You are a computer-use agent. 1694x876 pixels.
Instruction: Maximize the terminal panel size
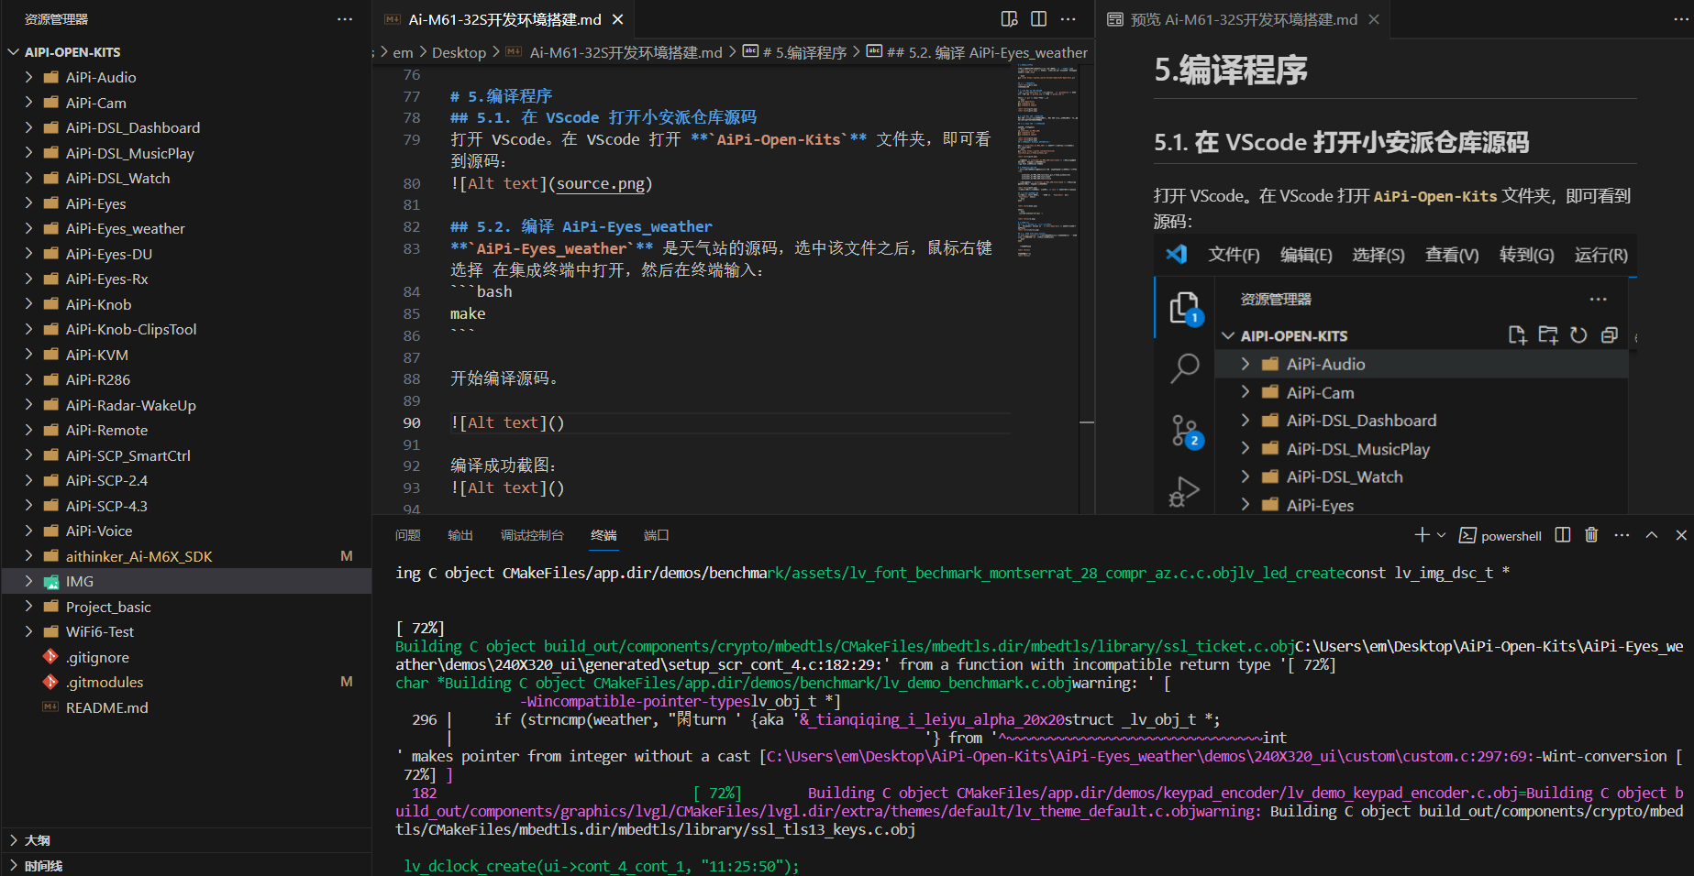click(x=1651, y=535)
